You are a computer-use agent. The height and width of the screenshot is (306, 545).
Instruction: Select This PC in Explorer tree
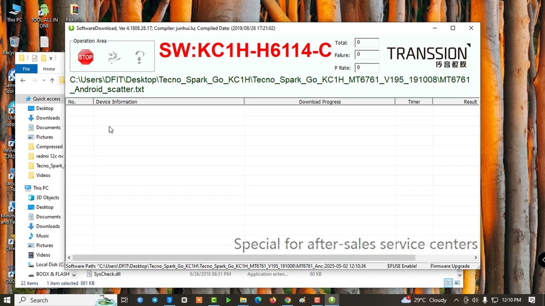pyautogui.click(x=37, y=188)
